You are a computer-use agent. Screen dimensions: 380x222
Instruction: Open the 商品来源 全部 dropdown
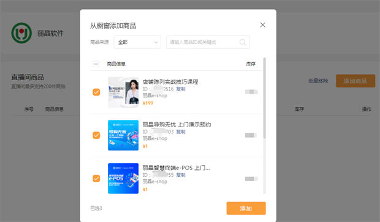[x=137, y=42]
